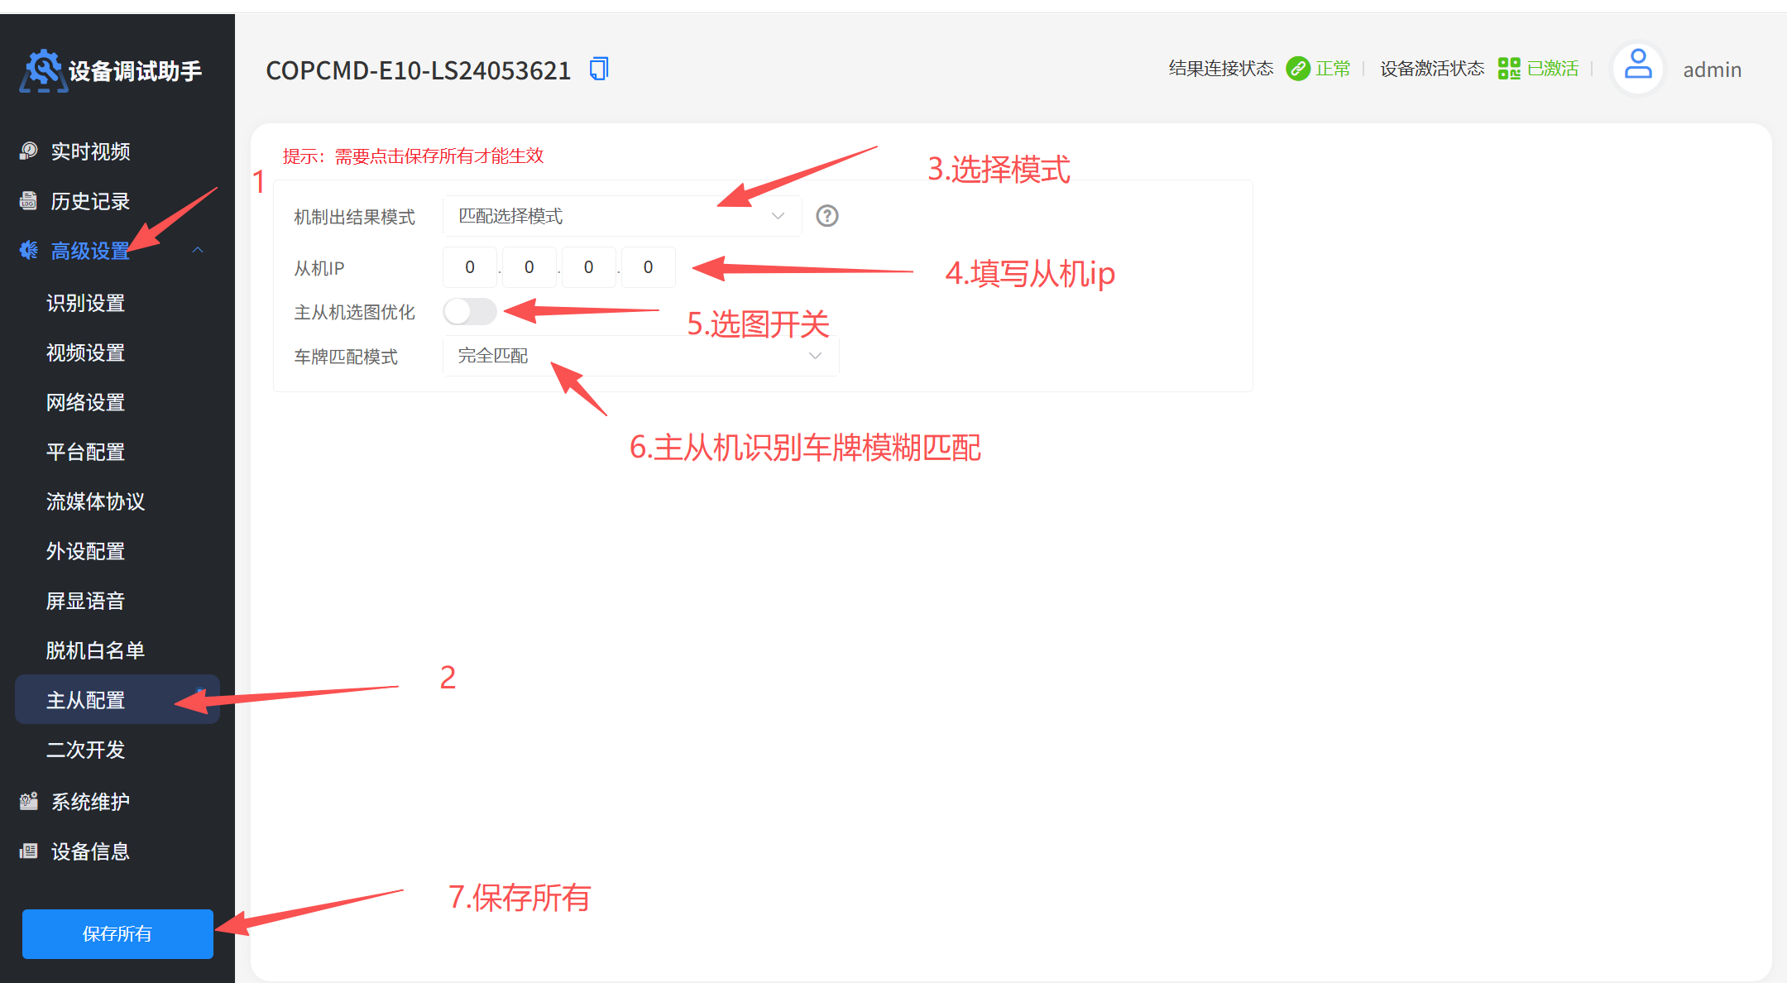Open 设备信息 via its sidebar icon
The height and width of the screenshot is (983, 1787).
pos(29,851)
